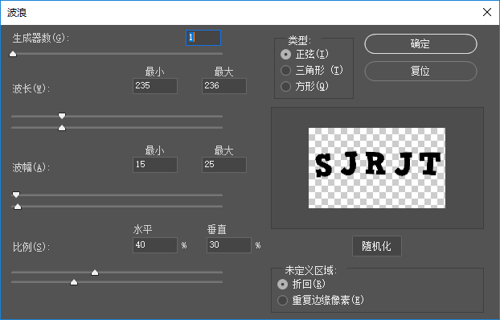This screenshot has height=320, width=500.
Task: Click the 垂直 scale field showing 30
Action: click(x=229, y=245)
